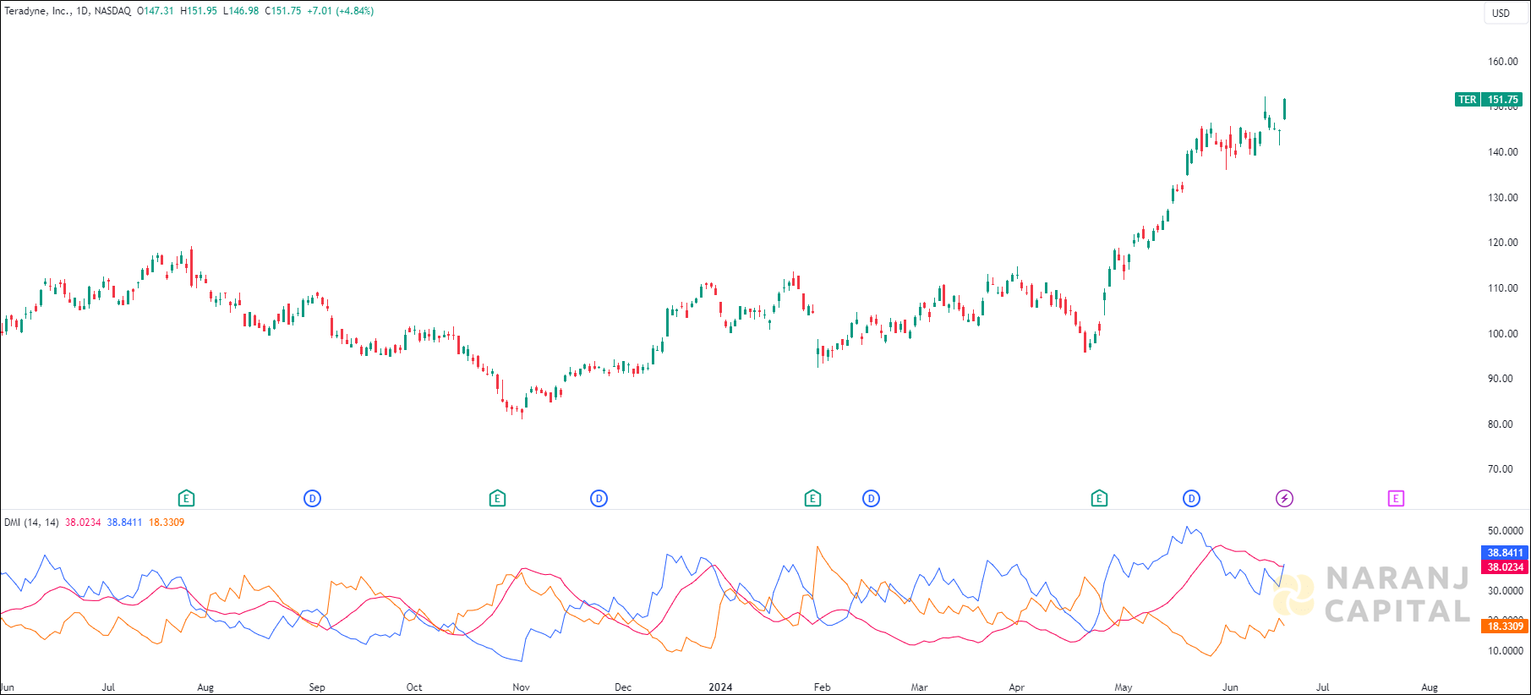The width and height of the screenshot is (1531, 695).
Task: Select the dividend D marker in mid-February 2024
Action: click(x=871, y=499)
